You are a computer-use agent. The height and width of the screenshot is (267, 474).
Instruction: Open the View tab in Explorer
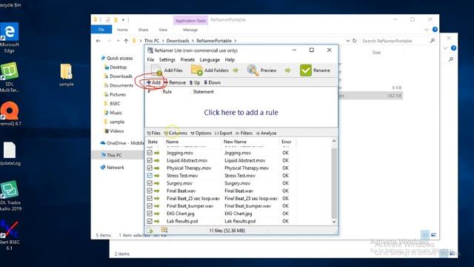[163, 30]
